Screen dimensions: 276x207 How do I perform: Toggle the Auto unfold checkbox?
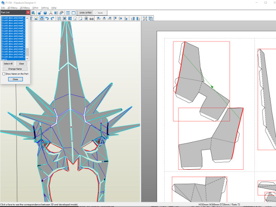(96, 13)
